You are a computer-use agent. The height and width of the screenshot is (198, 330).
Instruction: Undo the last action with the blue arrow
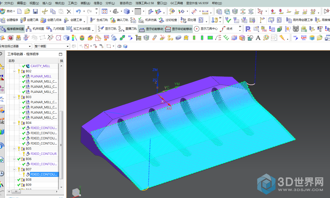(x=78, y=11)
